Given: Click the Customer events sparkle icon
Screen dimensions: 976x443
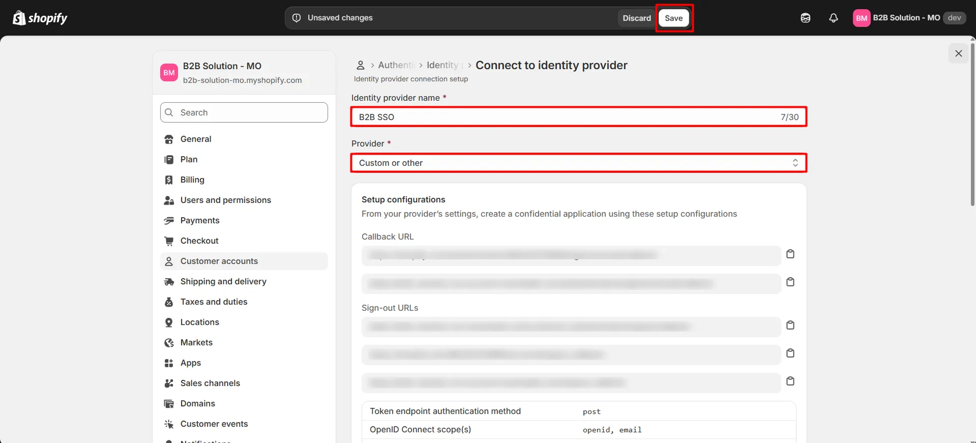Looking at the screenshot, I should tap(169, 424).
